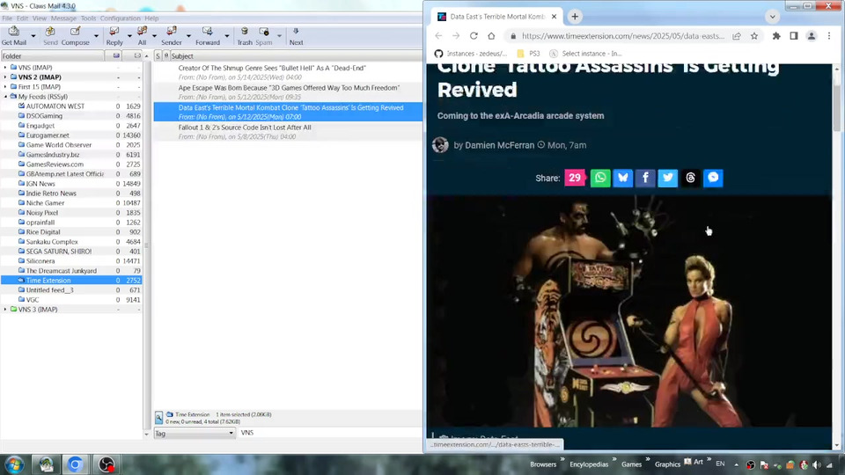Open author link Damien McFerran

pos(500,145)
